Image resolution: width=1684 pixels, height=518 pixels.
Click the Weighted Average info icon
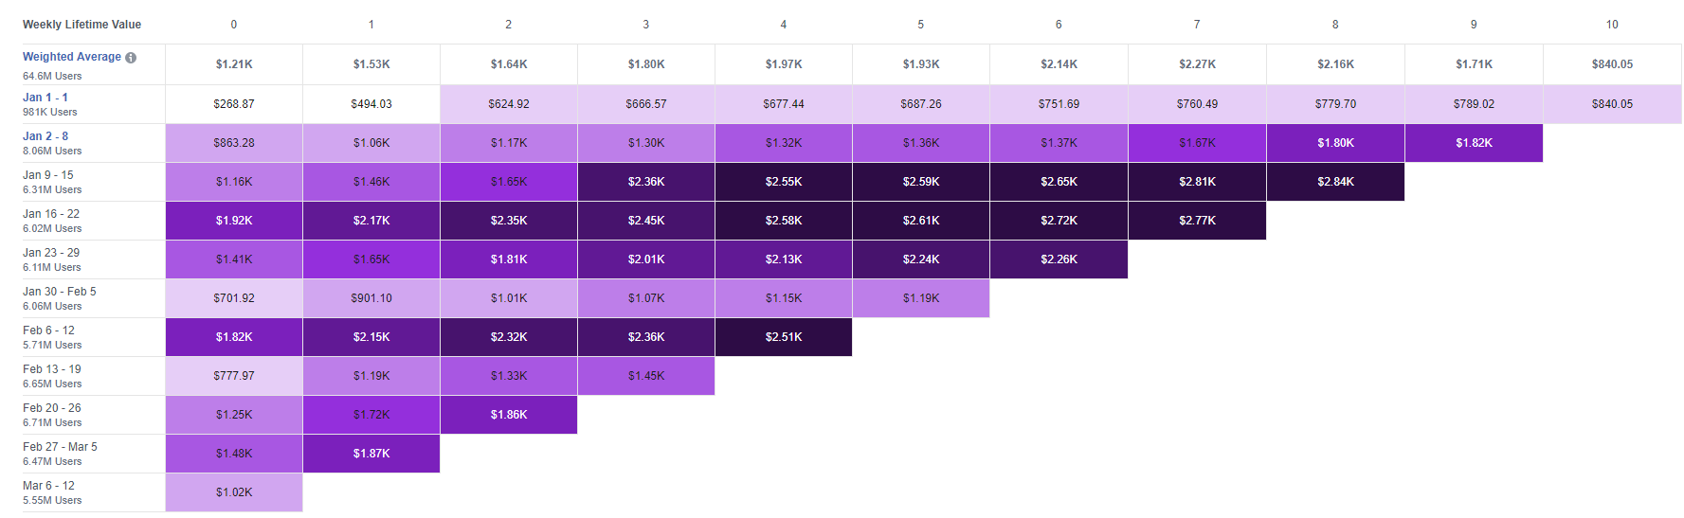[131, 58]
